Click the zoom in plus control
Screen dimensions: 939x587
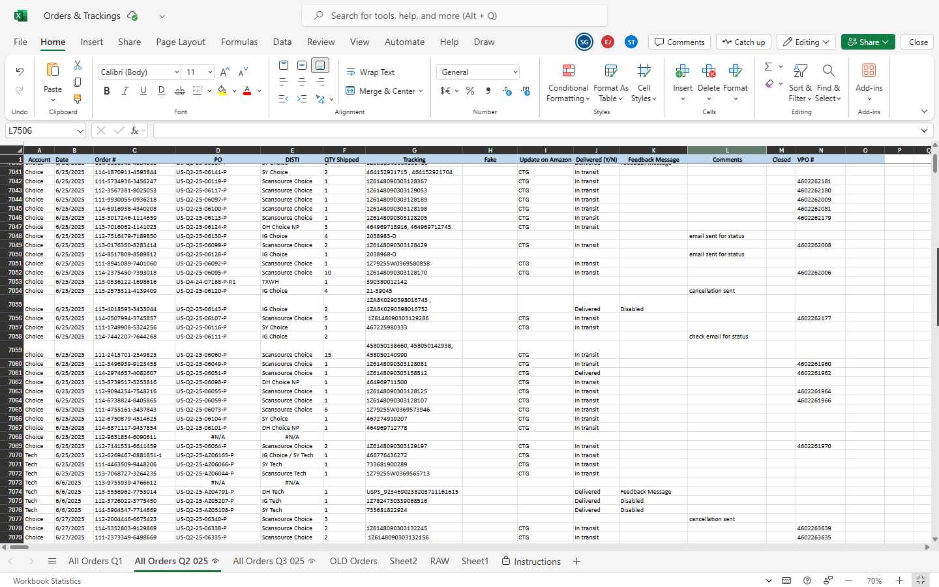coord(899,580)
